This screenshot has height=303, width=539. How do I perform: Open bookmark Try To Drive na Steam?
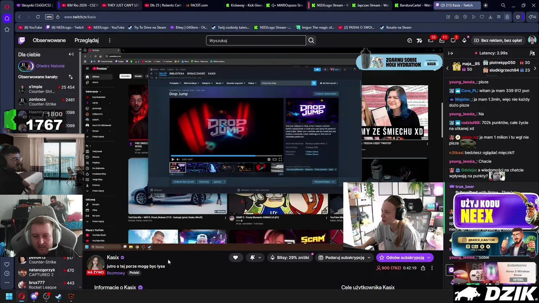click(x=147, y=27)
